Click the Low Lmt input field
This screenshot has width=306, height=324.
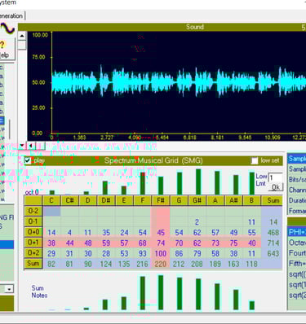point(276,177)
